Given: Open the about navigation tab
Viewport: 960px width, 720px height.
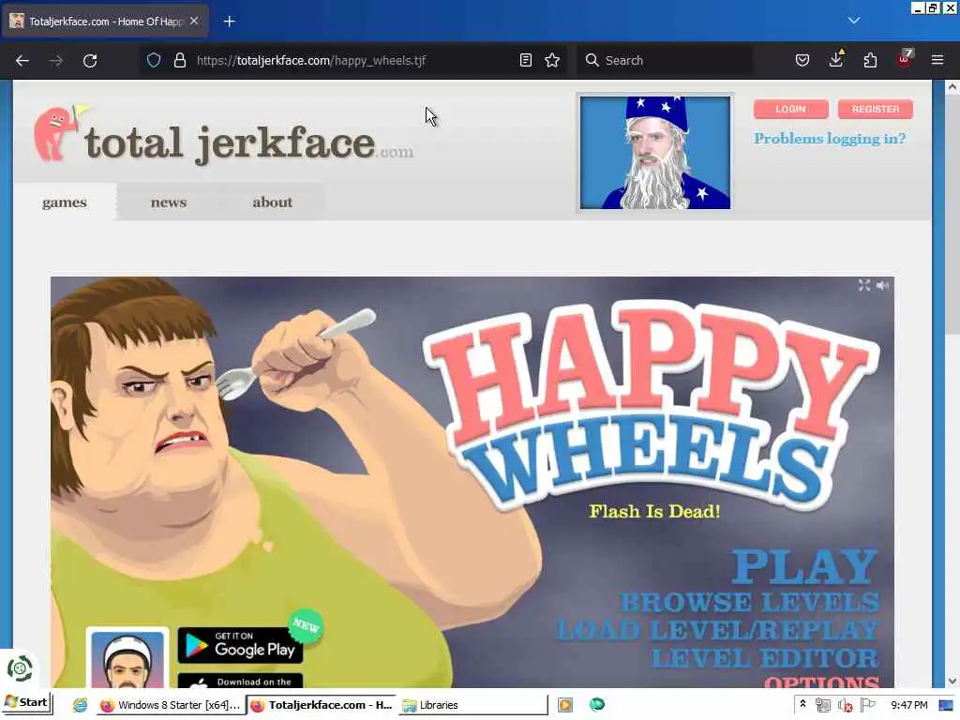Looking at the screenshot, I should (x=273, y=202).
